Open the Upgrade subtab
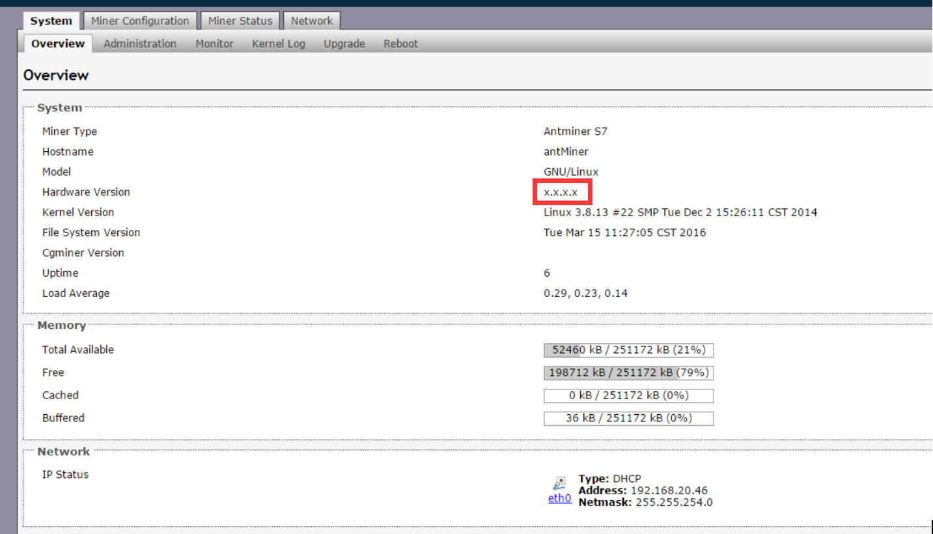The height and width of the screenshot is (534, 933). [344, 44]
